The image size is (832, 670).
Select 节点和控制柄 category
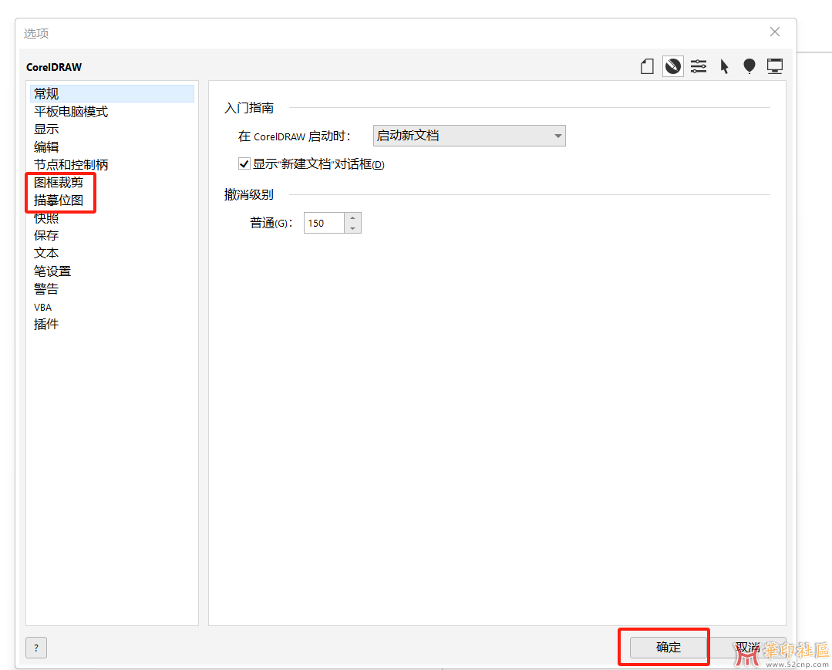tap(71, 164)
